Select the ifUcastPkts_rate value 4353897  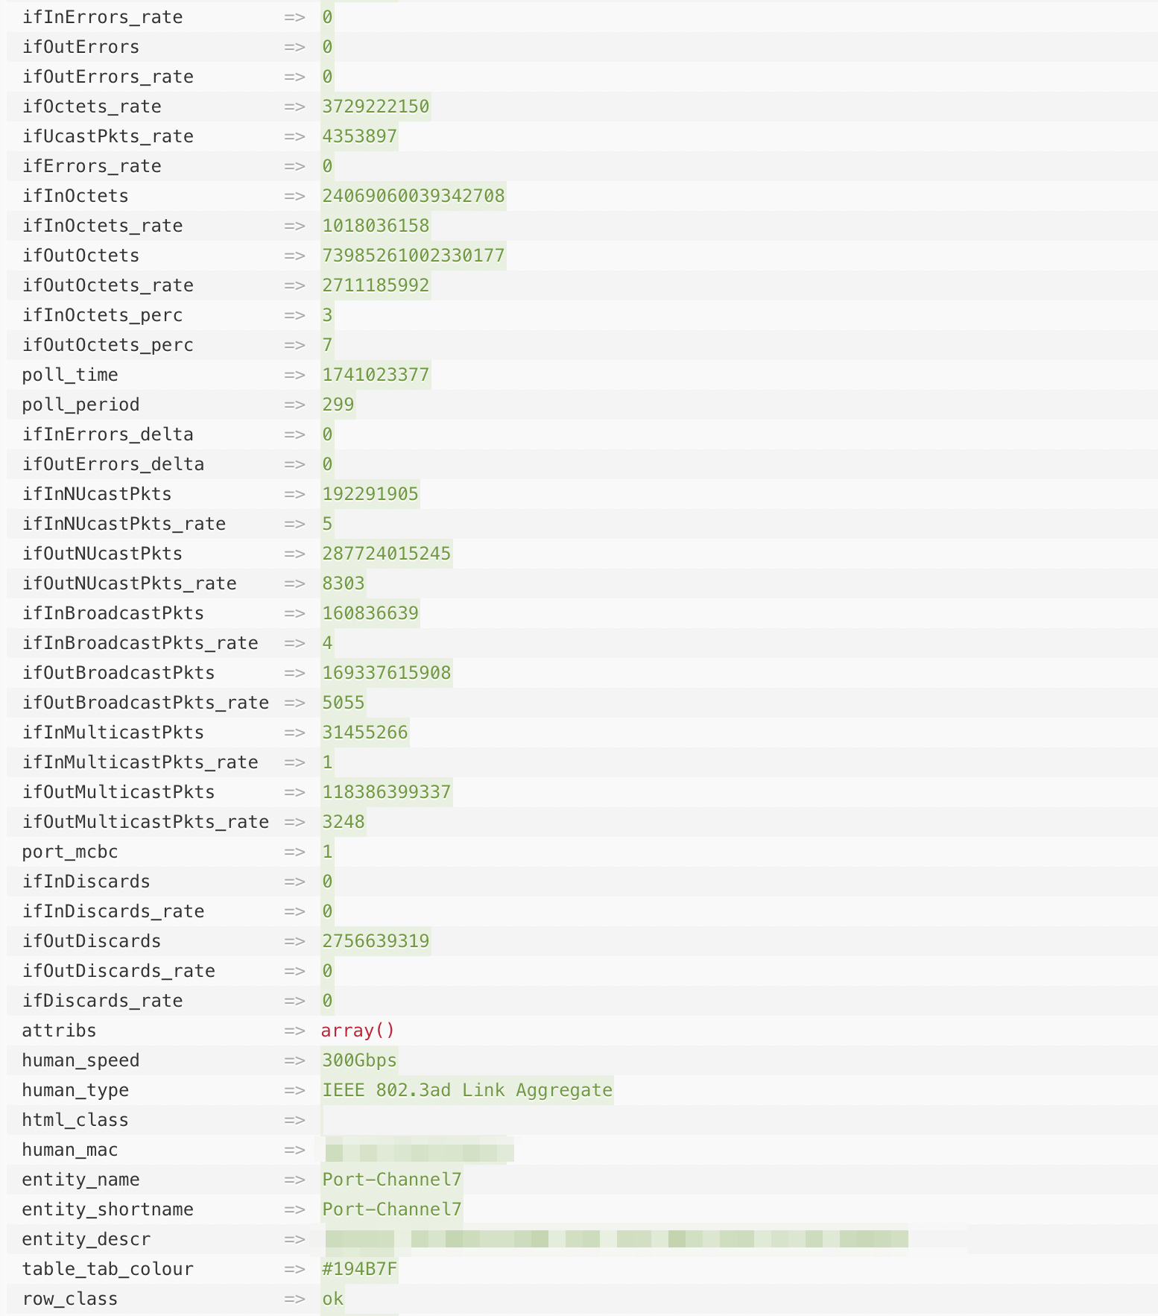(359, 136)
